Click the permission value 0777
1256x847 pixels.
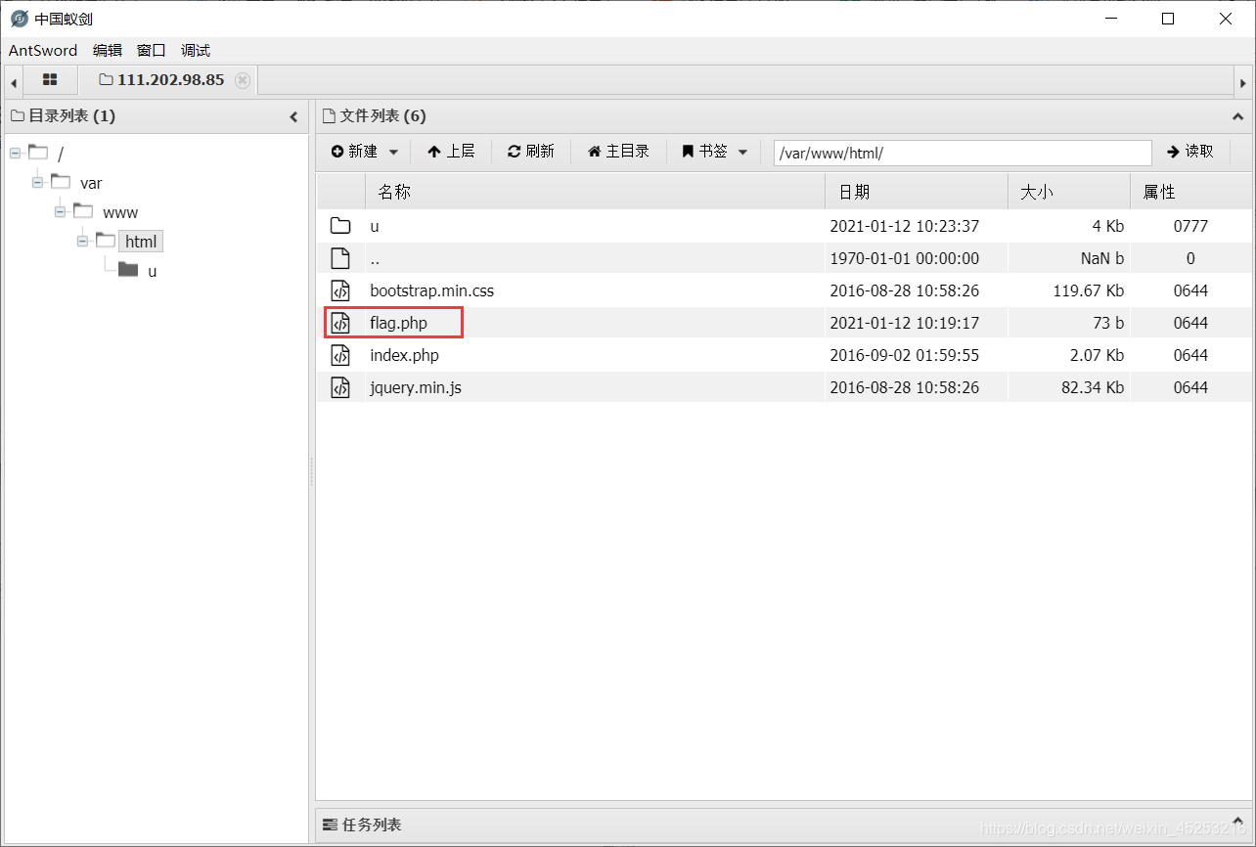pyautogui.click(x=1190, y=226)
